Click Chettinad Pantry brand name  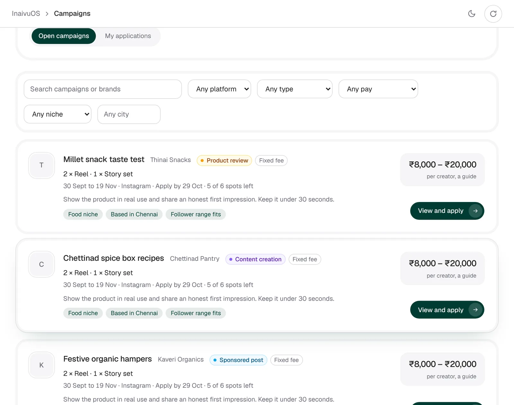[195, 259]
